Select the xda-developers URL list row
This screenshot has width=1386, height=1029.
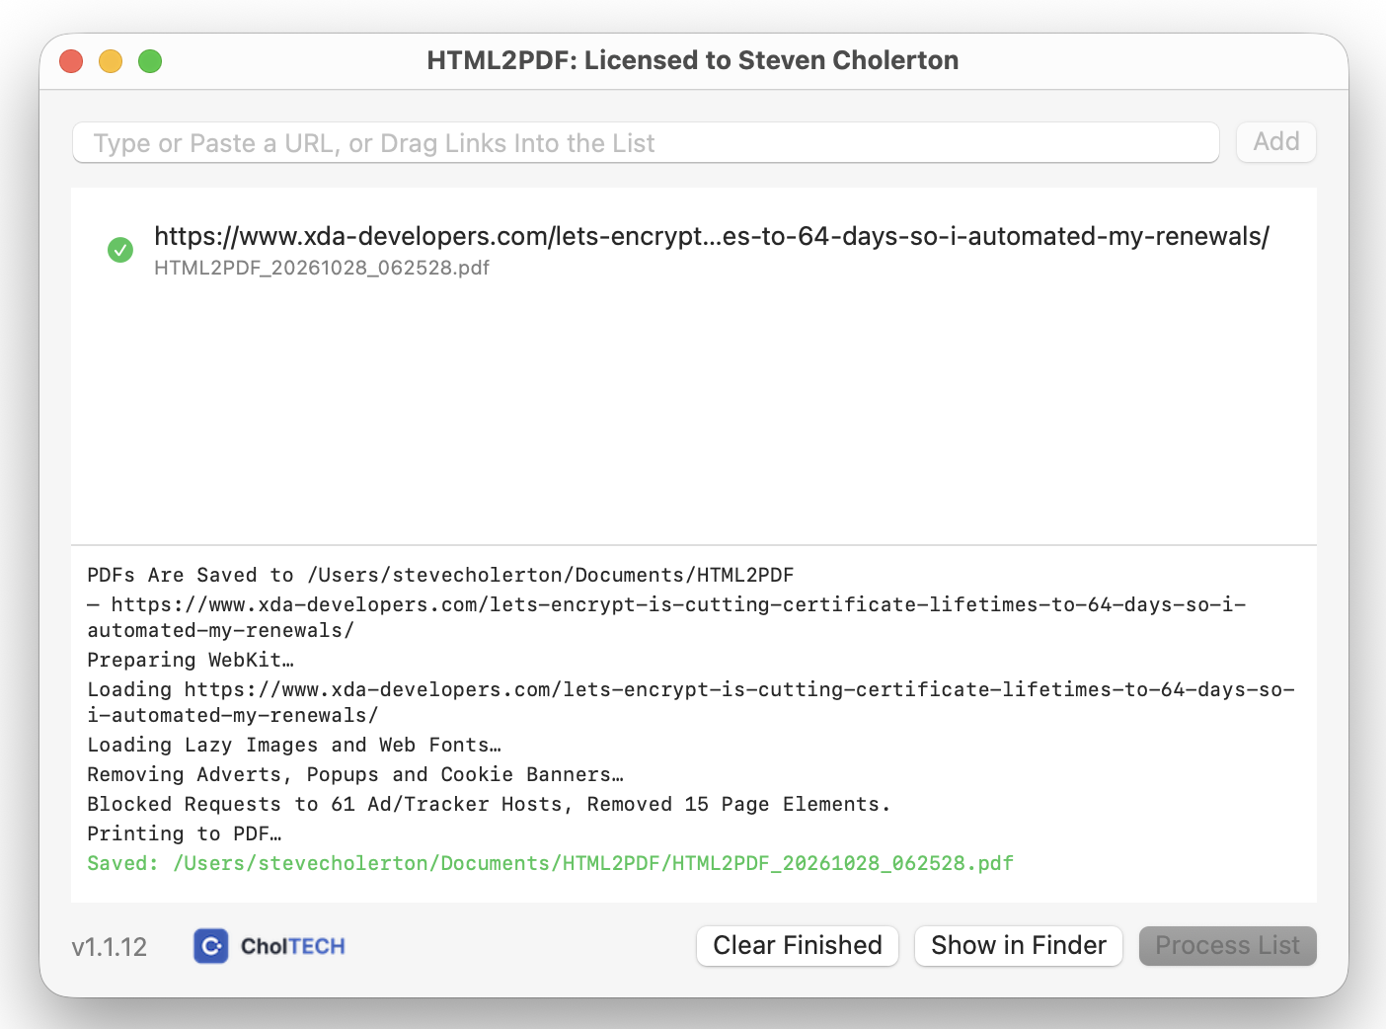pyautogui.click(x=694, y=251)
